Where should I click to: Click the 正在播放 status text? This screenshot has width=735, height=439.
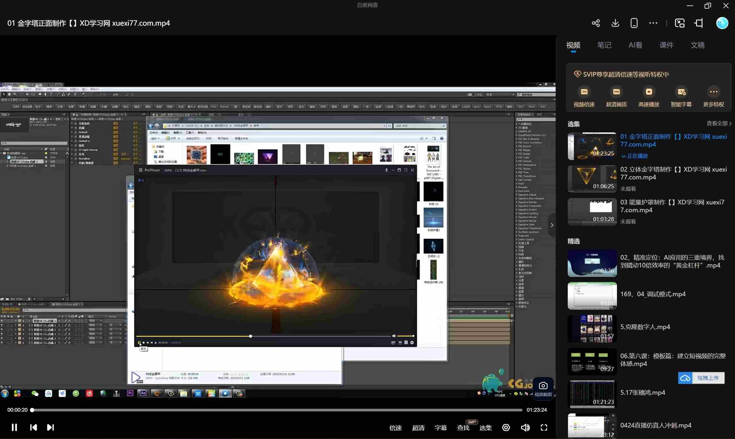pyautogui.click(x=637, y=156)
